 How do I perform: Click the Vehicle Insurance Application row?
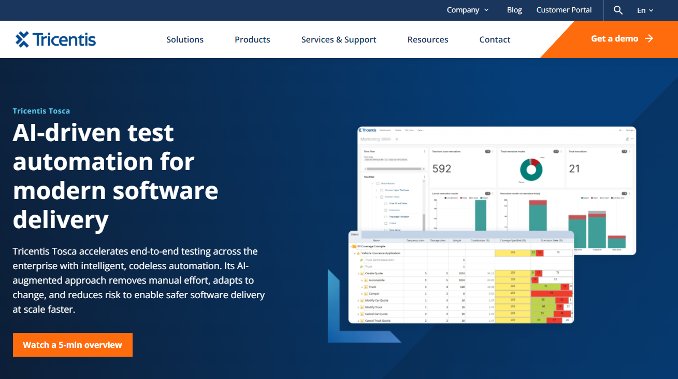(461, 253)
